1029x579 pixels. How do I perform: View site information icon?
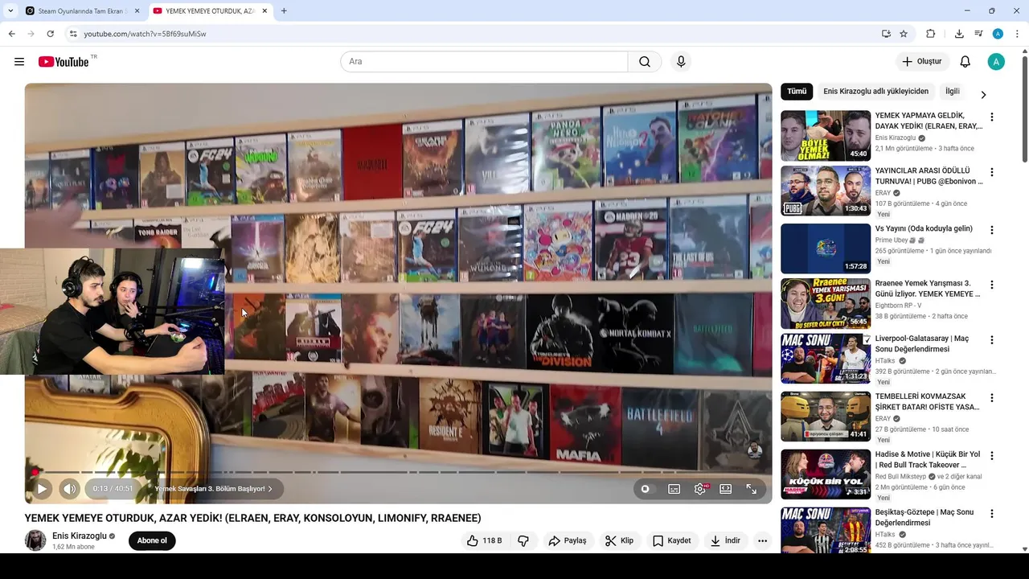(x=72, y=34)
